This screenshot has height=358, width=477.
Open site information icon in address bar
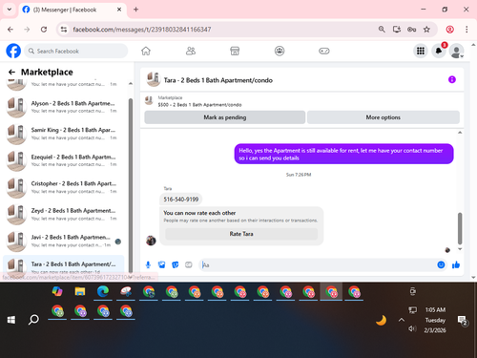[x=64, y=30]
